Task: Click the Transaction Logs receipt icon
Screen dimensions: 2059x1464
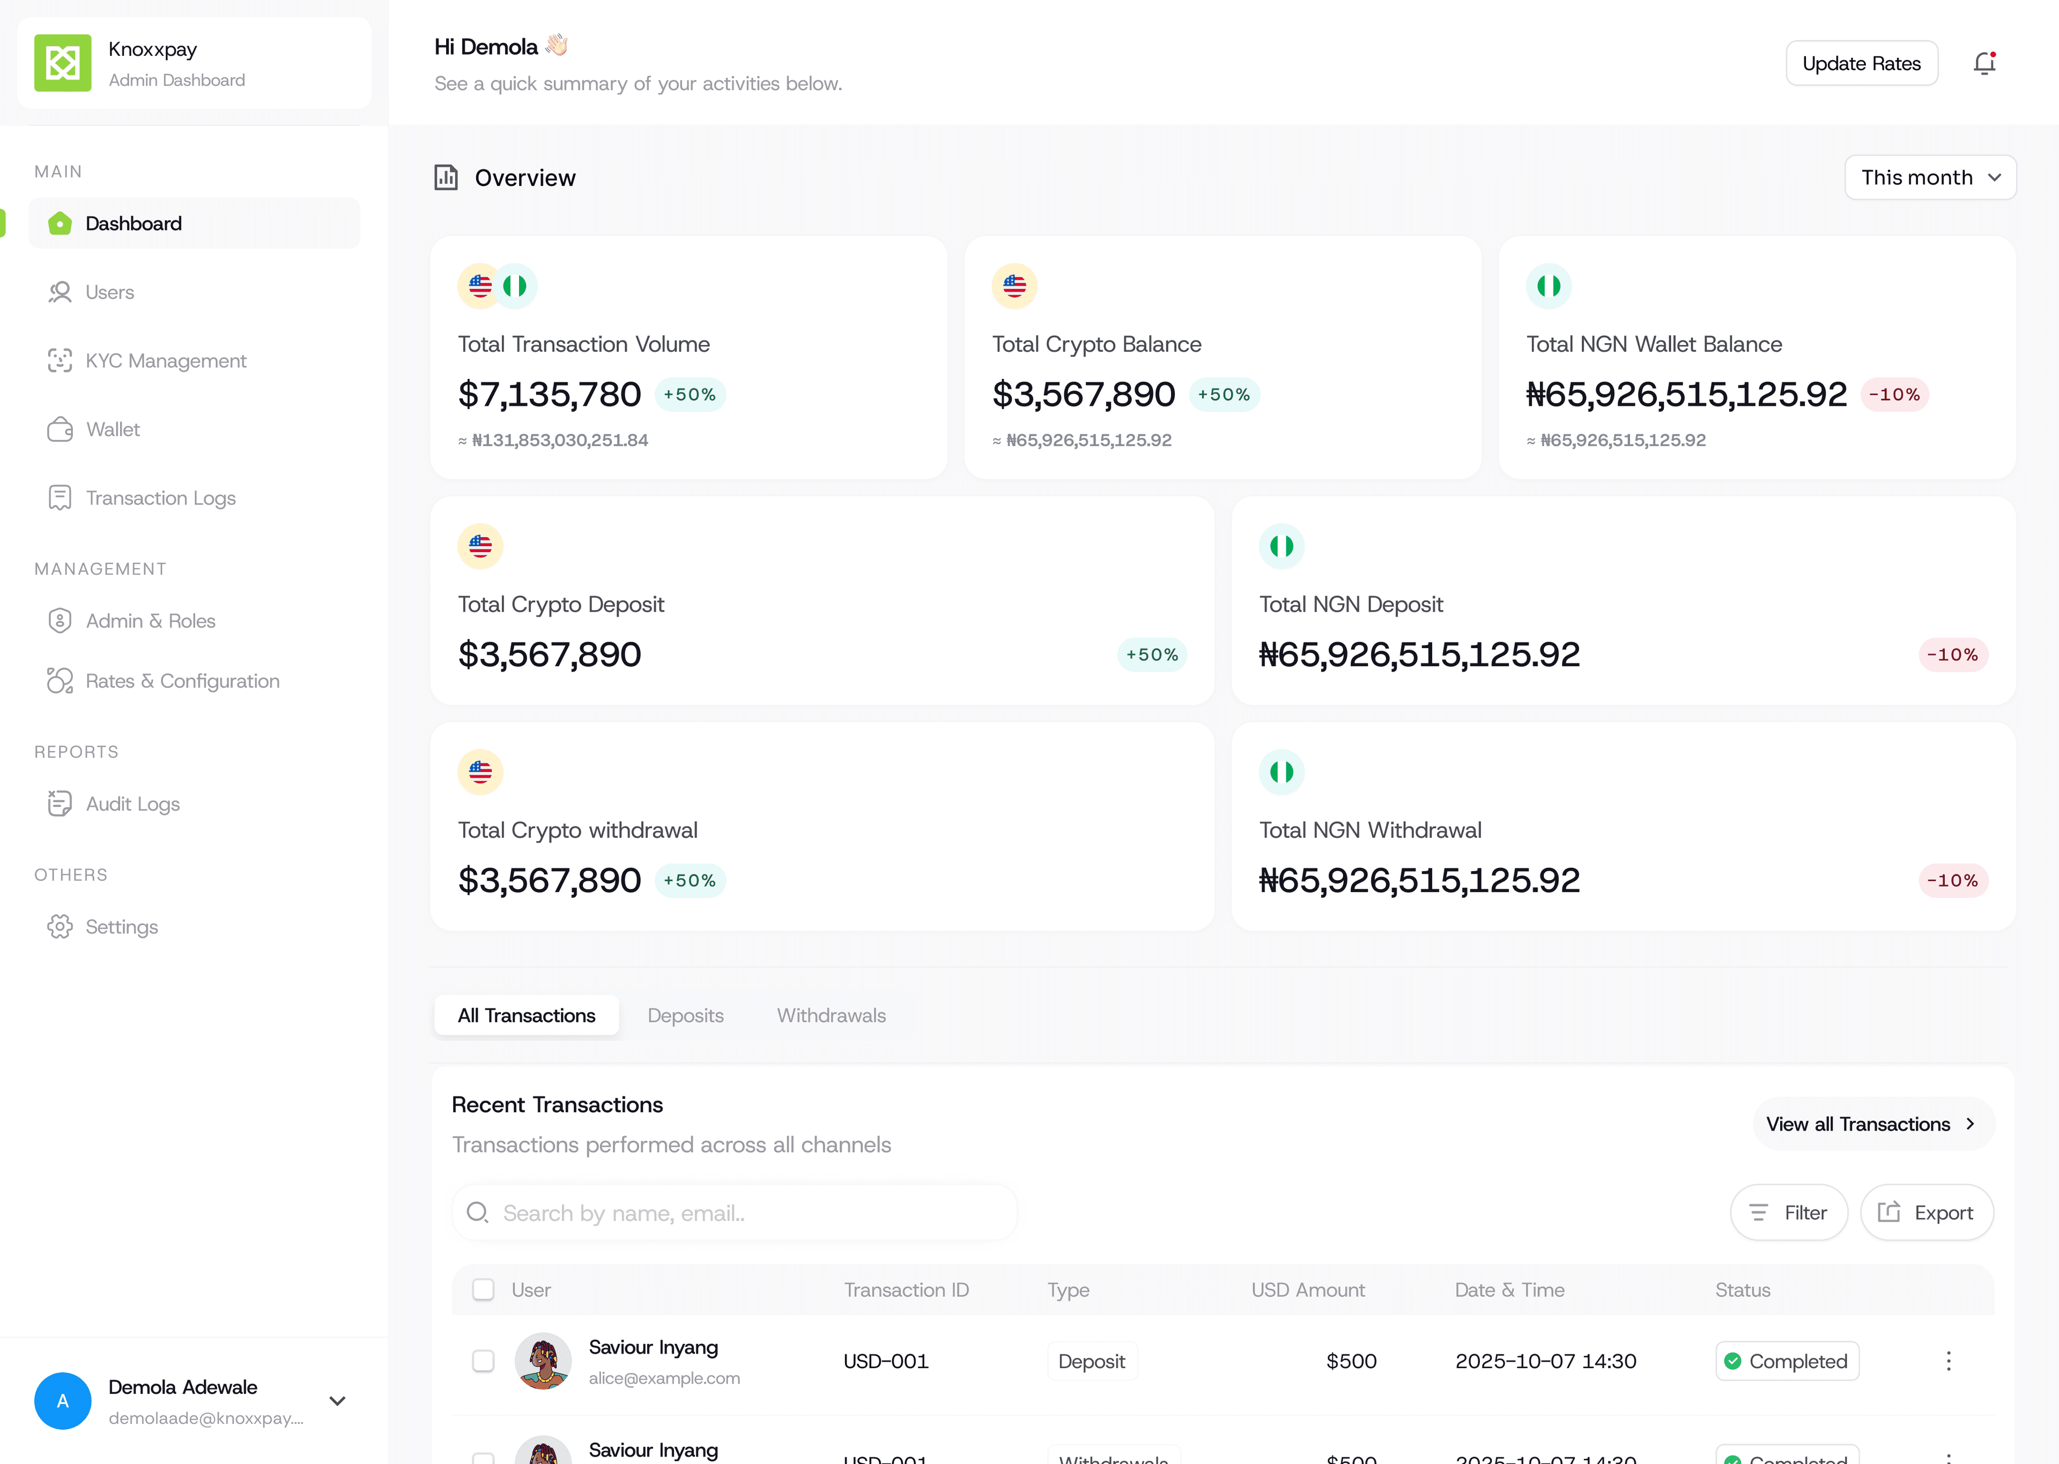Action: point(60,497)
